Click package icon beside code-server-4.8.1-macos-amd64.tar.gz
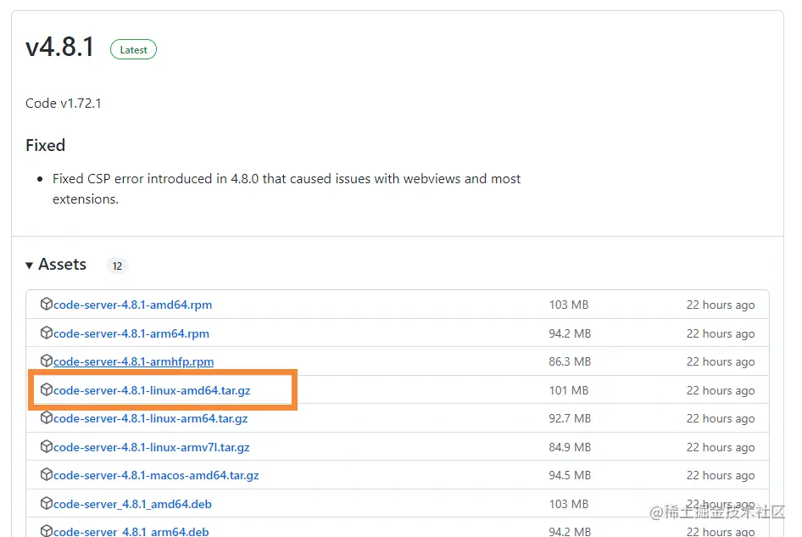 pos(46,474)
